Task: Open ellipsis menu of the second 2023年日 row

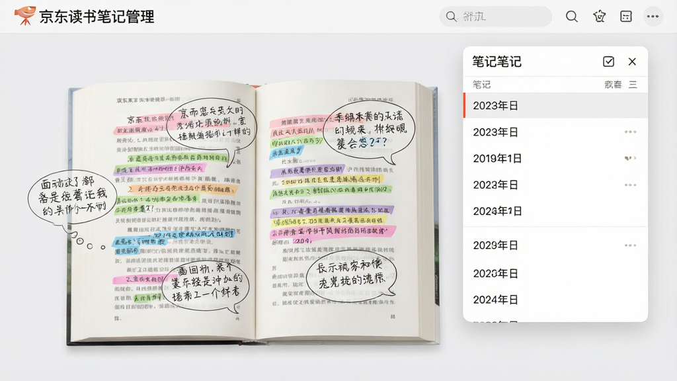Action: [x=630, y=132]
